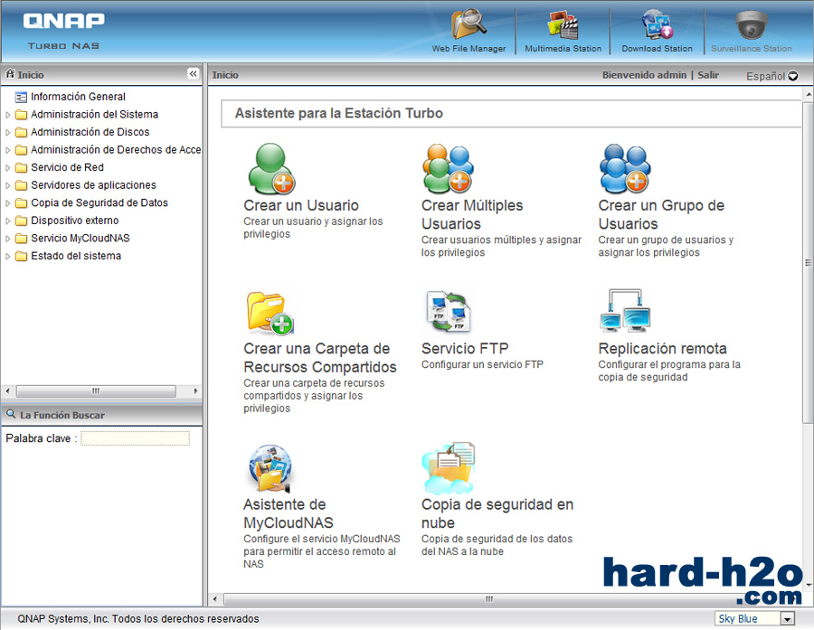Screen dimensions: 814x630
Task: Expand Administración de Discos tree node
Action: (8, 132)
